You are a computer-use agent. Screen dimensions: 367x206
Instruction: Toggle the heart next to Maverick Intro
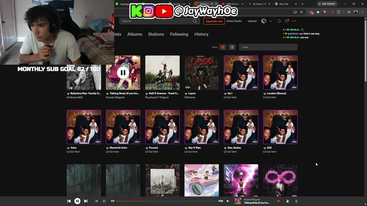click(x=108, y=148)
